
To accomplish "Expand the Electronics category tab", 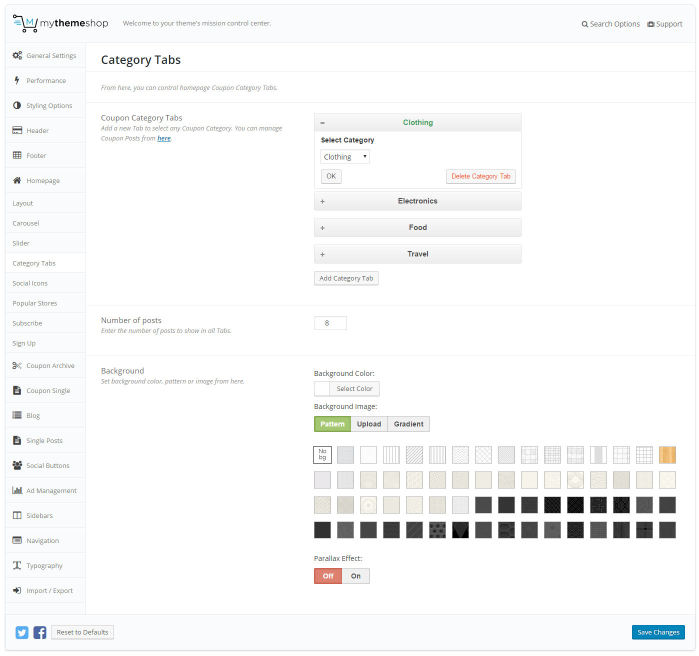I will coord(417,201).
